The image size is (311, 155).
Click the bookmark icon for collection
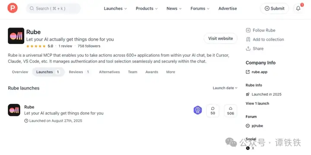coord(248,39)
